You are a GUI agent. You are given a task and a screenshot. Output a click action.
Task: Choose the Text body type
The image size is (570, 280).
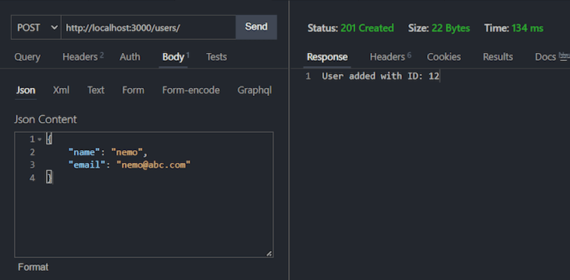[x=96, y=90]
